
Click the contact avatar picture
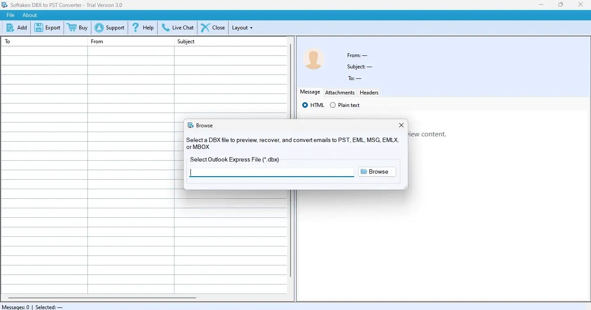[313, 59]
